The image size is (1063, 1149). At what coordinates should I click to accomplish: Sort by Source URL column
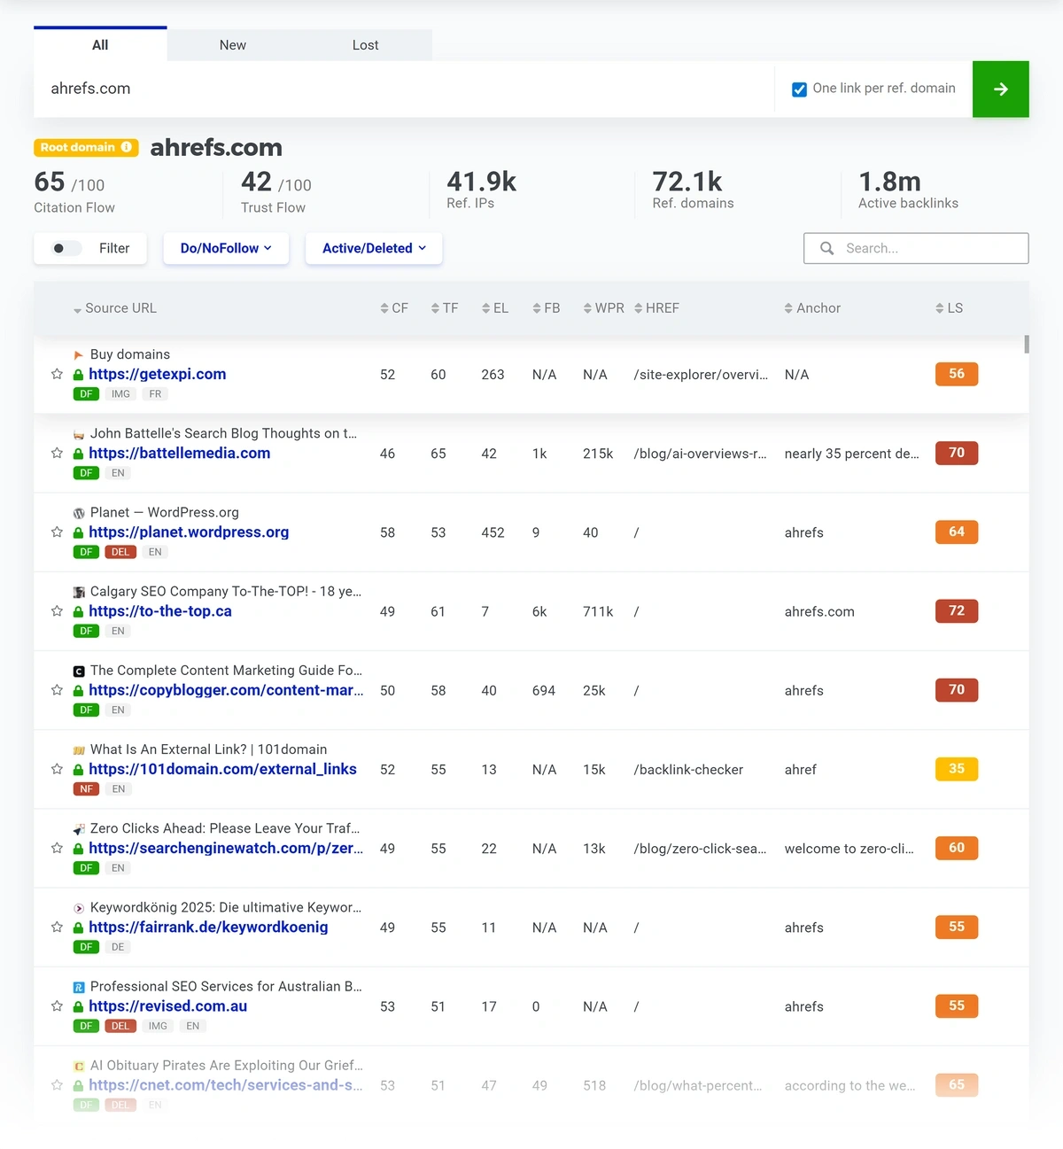pyautogui.click(x=115, y=308)
